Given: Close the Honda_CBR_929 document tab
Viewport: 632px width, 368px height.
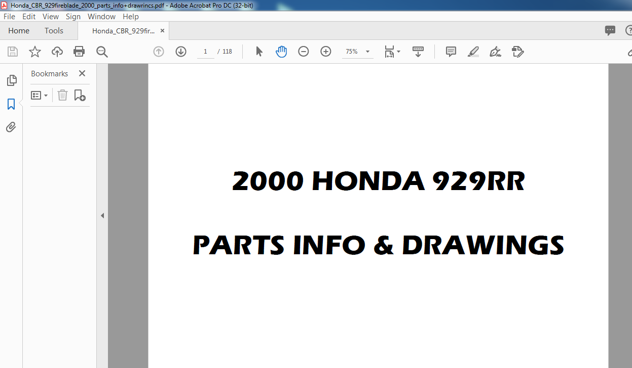Looking at the screenshot, I should 162,31.
